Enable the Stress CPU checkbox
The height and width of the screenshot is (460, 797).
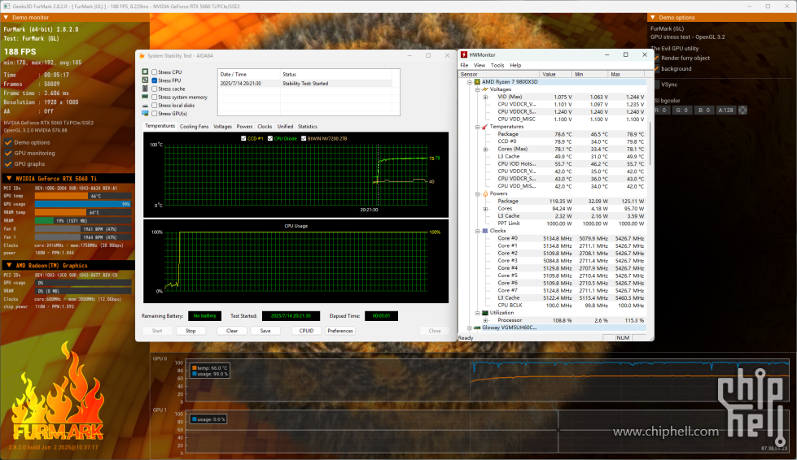point(155,72)
